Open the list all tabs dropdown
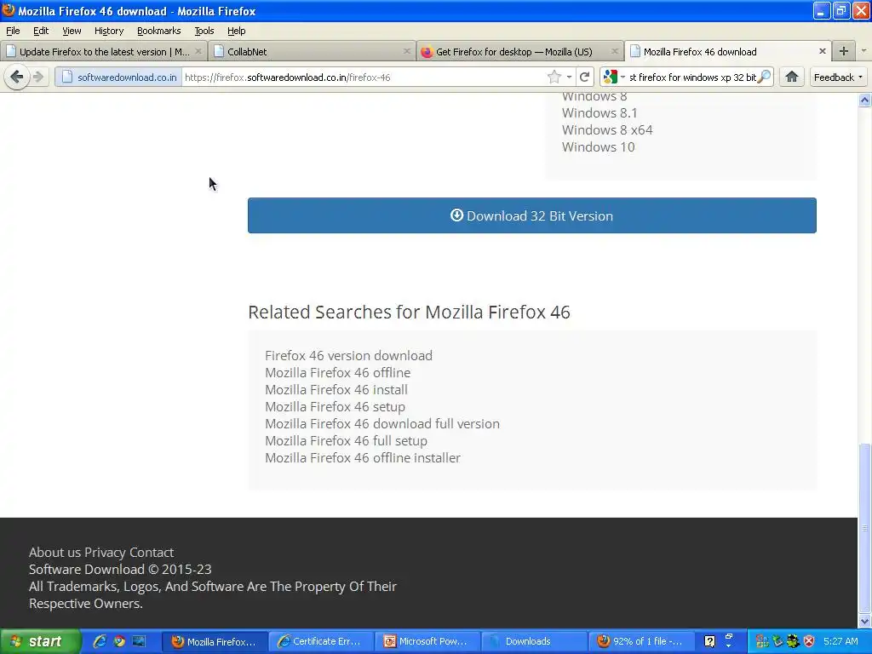Image resolution: width=872 pixels, height=654 pixels. [863, 51]
